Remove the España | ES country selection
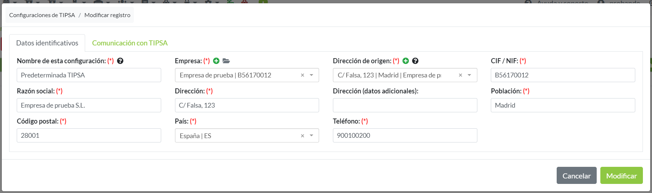 point(302,136)
